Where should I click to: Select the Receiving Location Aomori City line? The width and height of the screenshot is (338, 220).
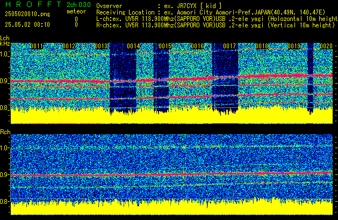pyautogui.click(x=211, y=12)
